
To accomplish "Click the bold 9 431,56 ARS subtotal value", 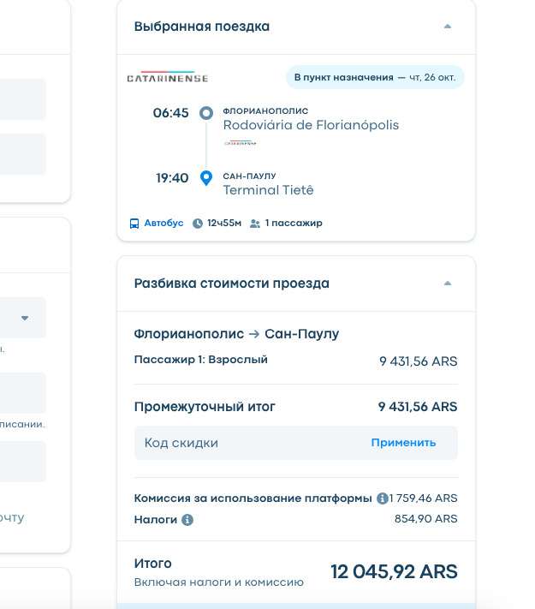I will point(418,407).
